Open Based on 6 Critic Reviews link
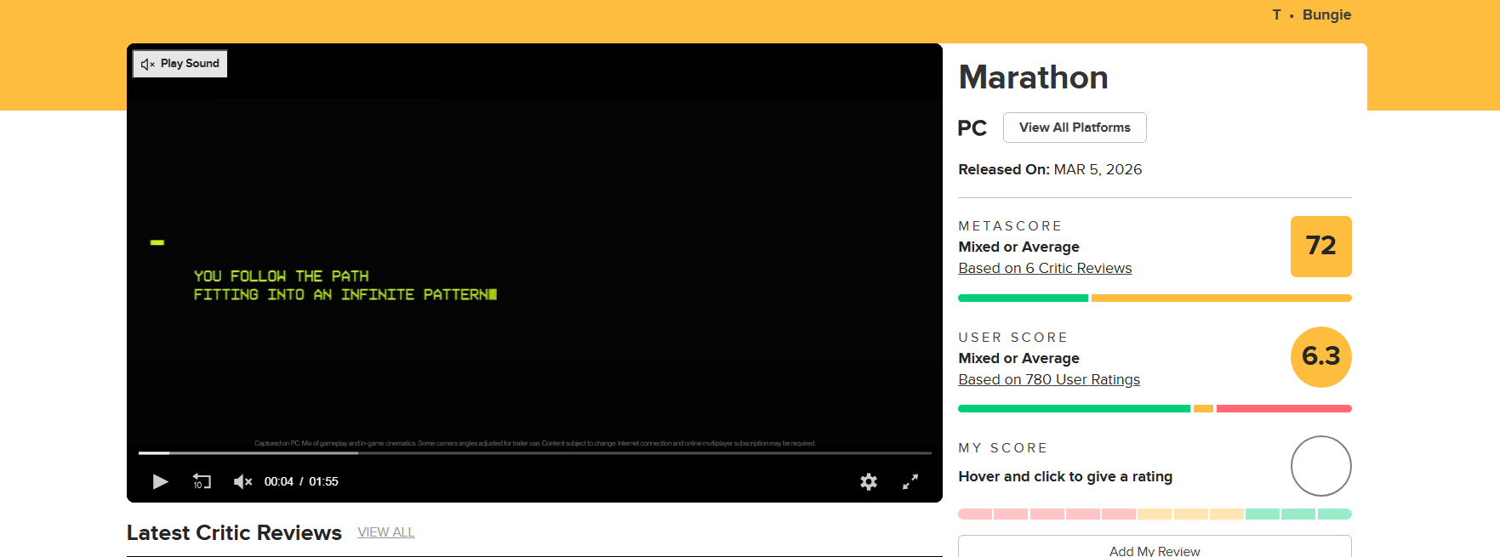 [x=1045, y=269]
